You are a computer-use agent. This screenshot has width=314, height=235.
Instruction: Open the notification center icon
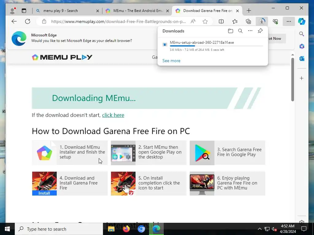pos(304,229)
